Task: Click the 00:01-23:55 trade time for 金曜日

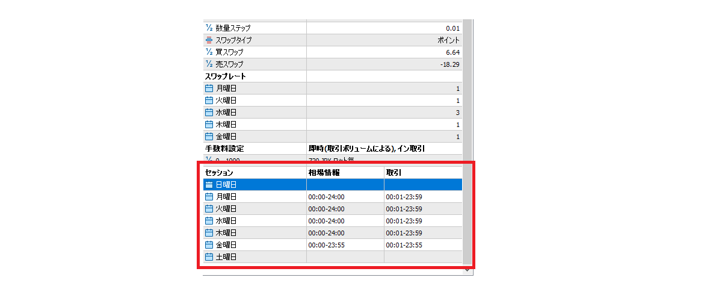Action: pyautogui.click(x=404, y=244)
